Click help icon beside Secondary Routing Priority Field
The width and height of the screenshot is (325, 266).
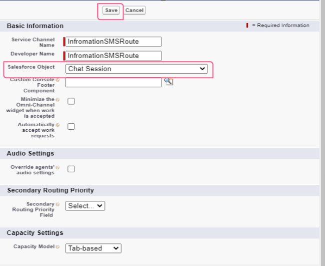coord(57,204)
